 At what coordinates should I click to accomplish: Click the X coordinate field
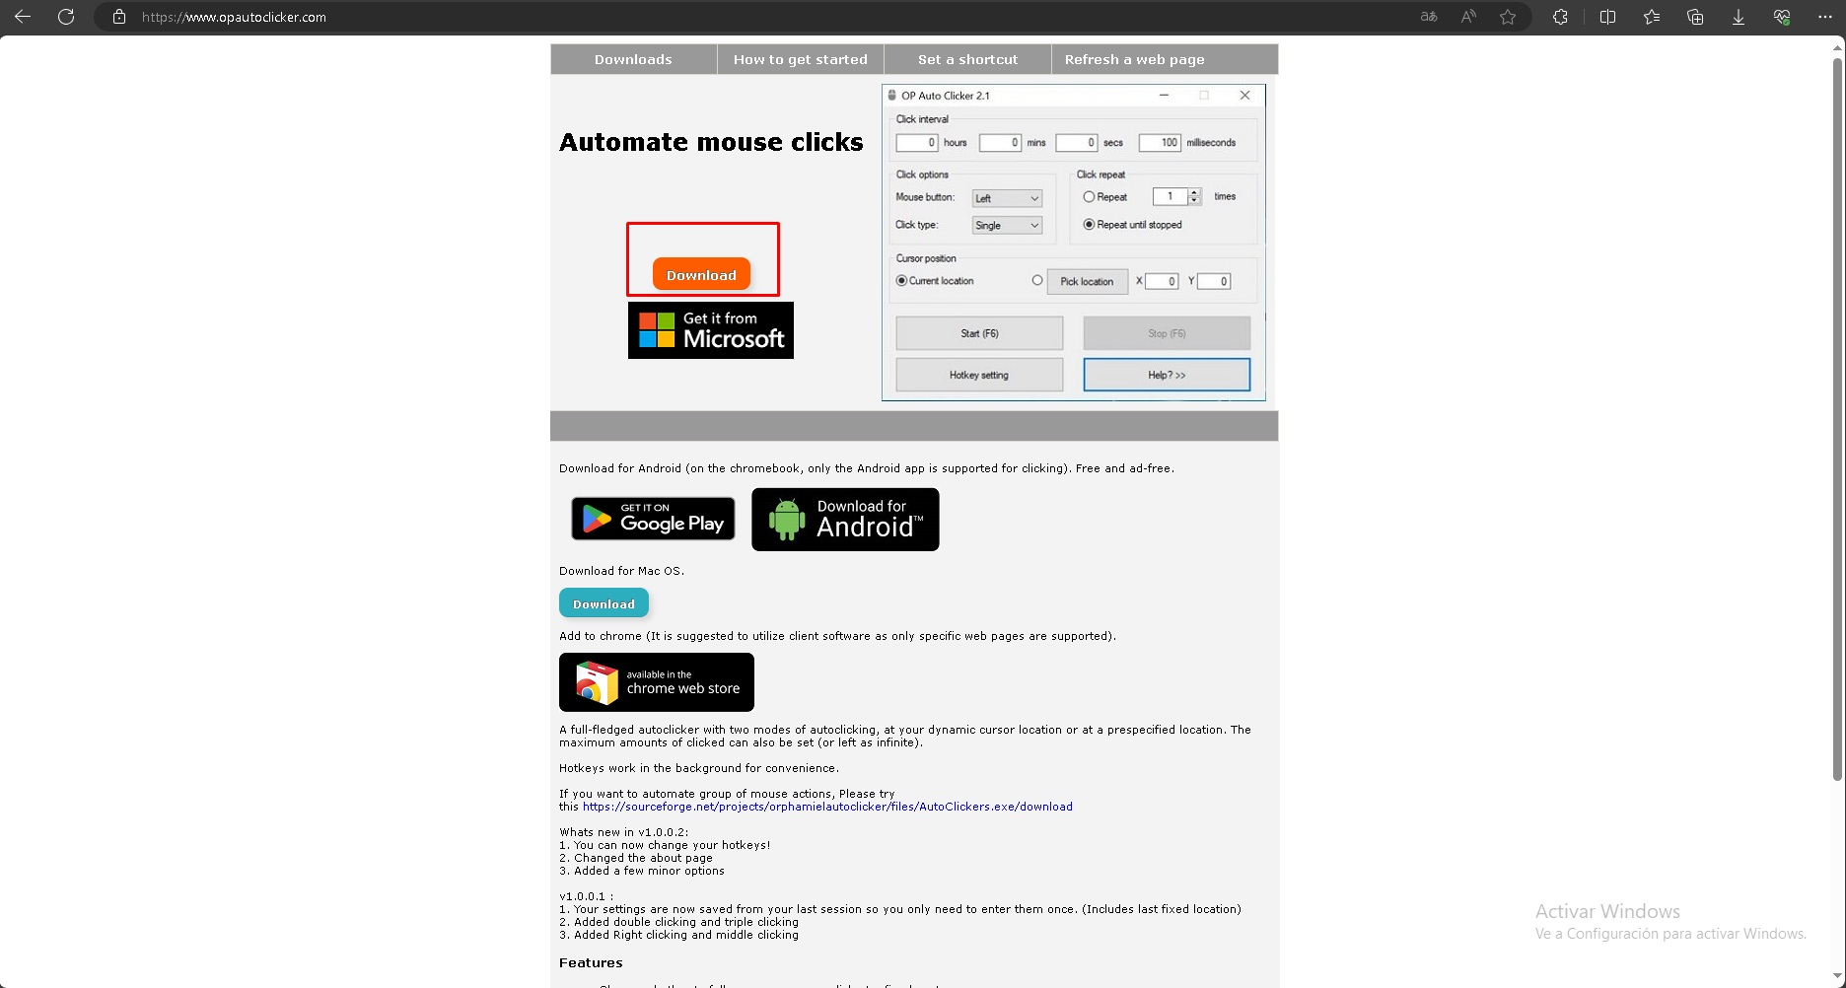1162,281
